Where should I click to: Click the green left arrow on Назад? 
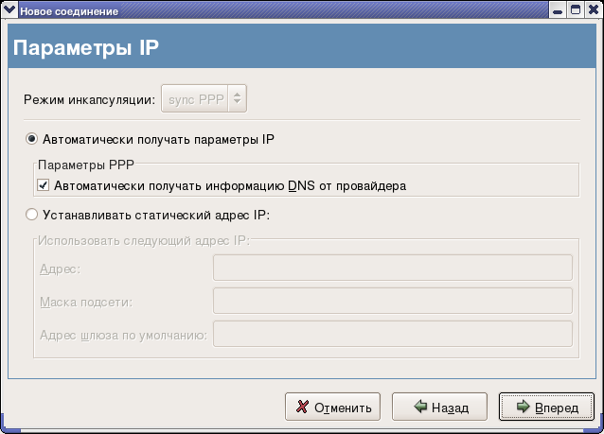click(420, 407)
